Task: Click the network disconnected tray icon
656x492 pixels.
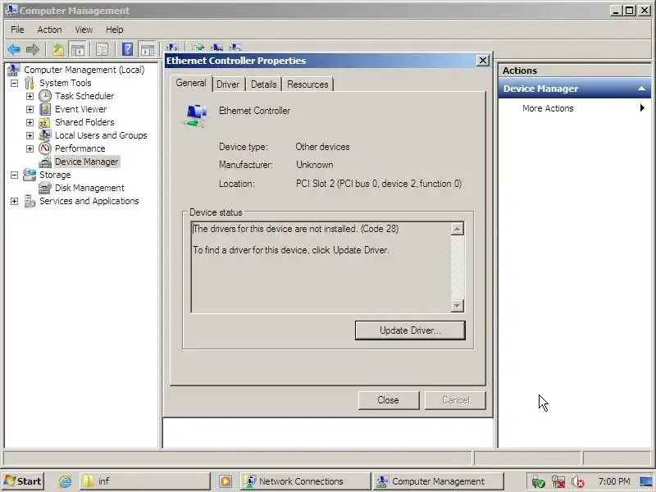Action: (558, 482)
